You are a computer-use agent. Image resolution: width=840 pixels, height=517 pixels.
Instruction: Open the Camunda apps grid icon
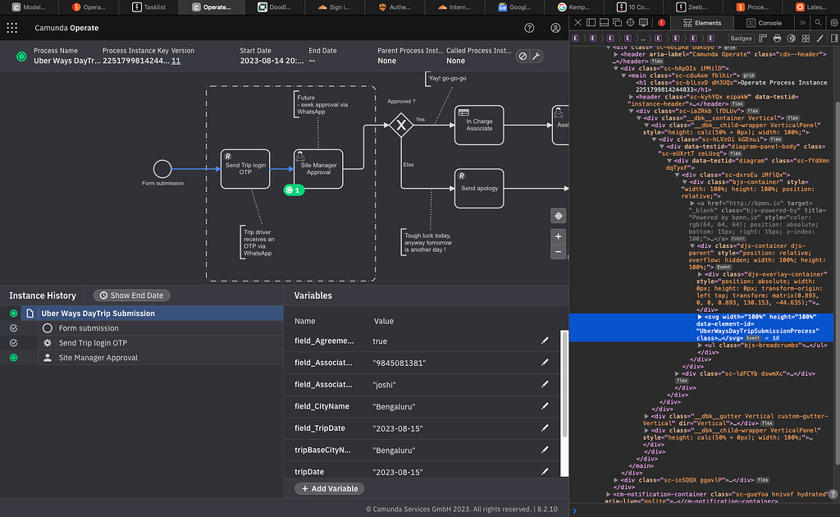(x=11, y=28)
